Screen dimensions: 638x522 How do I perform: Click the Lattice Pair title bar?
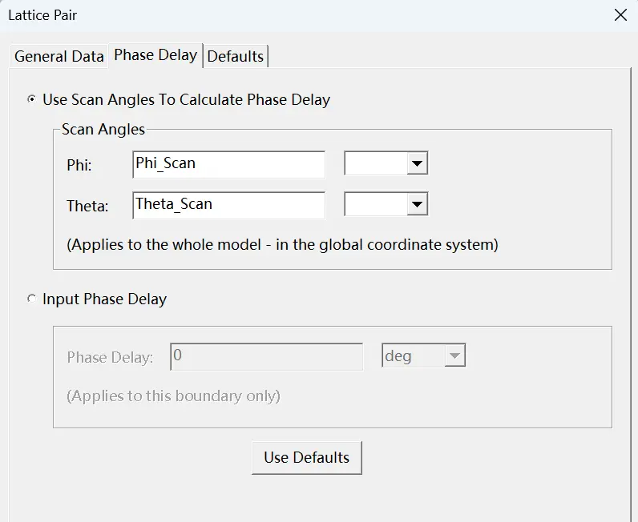point(305,15)
